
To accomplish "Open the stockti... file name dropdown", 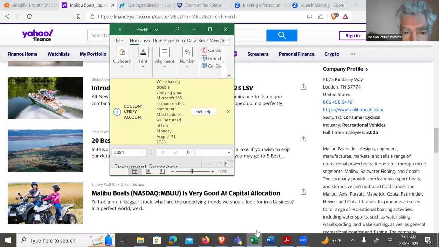I will point(156,30).
